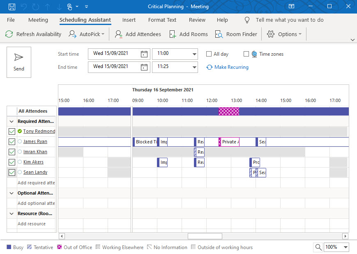Open Room Finder pane
357x254 pixels.
click(236, 34)
